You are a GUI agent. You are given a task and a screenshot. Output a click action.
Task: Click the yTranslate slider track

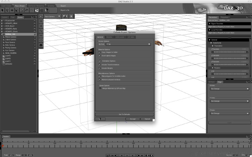[230, 58]
